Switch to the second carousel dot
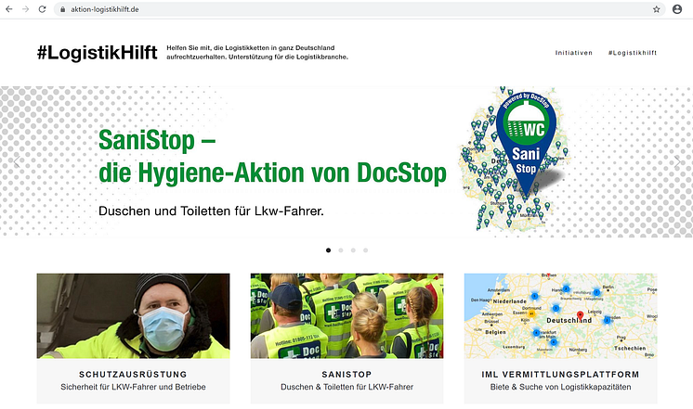693x409 pixels. click(341, 250)
